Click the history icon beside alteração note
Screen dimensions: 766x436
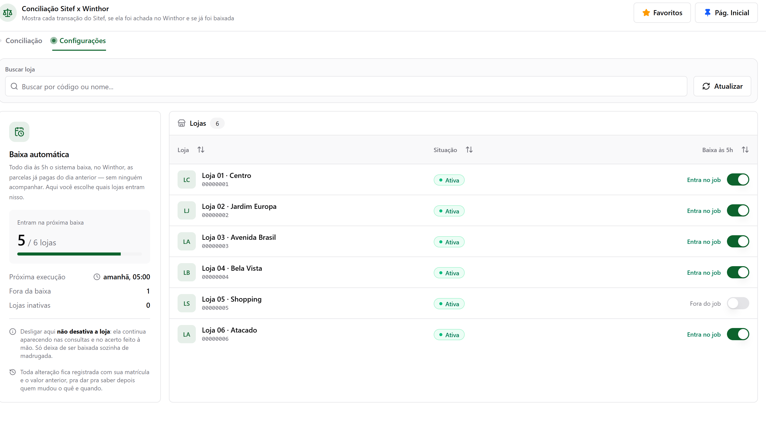click(x=13, y=372)
